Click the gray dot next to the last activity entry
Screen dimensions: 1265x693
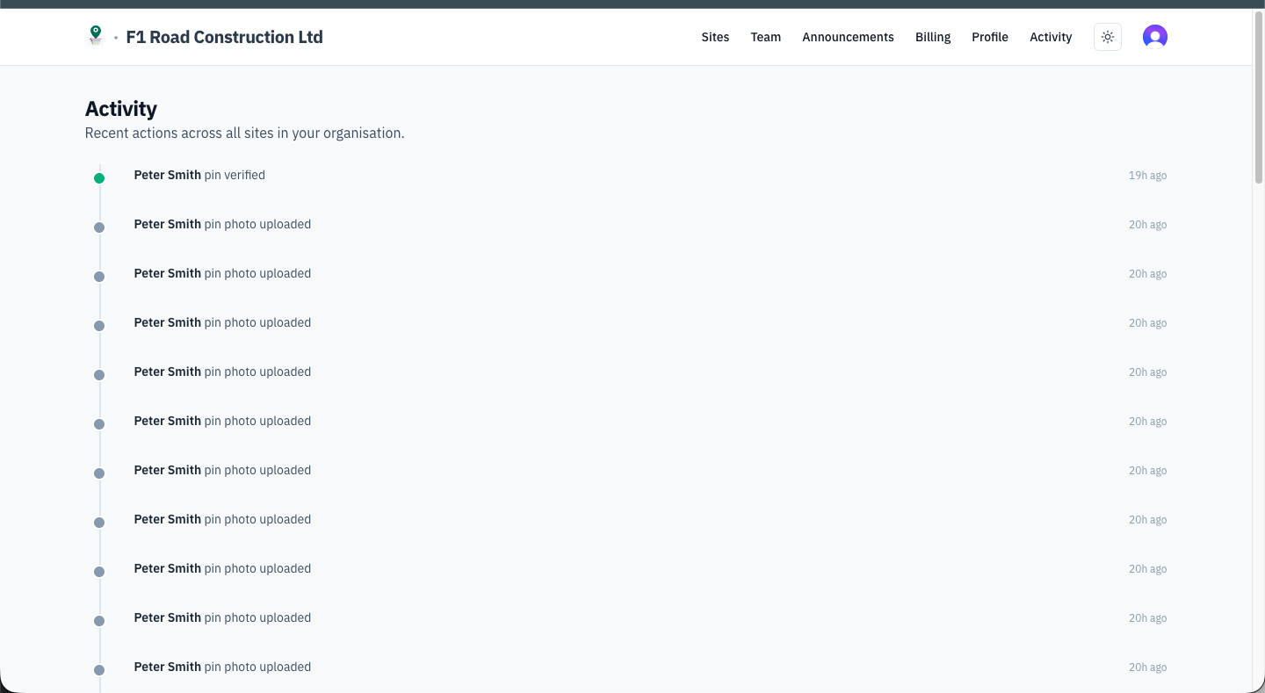point(99,669)
